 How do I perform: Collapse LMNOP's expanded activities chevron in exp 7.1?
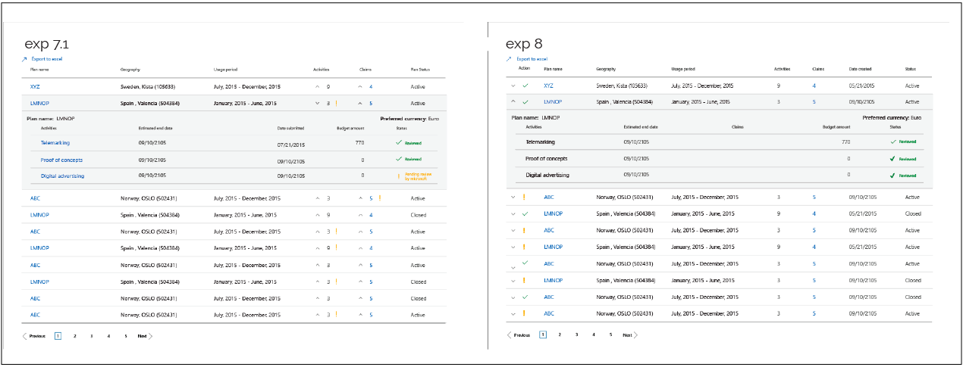click(318, 103)
